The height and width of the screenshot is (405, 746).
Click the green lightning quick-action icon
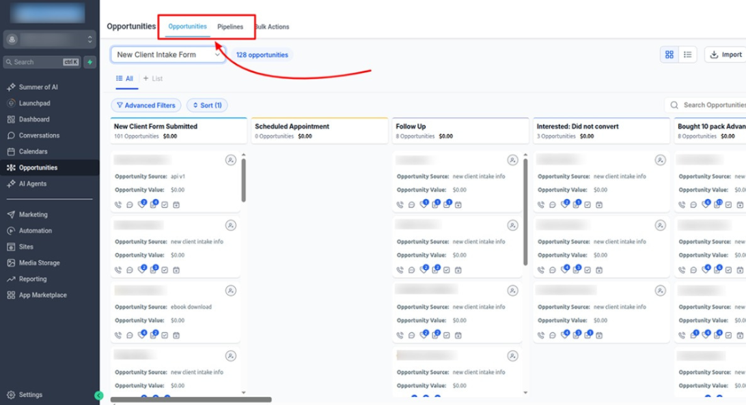[x=90, y=62]
